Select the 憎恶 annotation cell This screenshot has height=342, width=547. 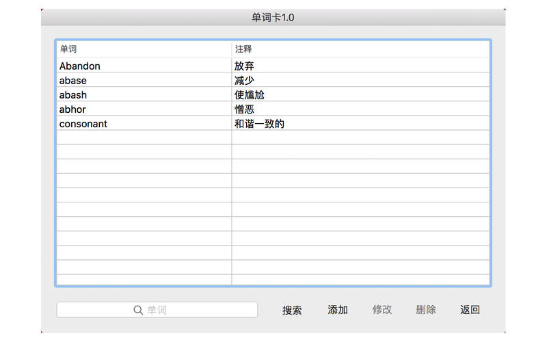(x=245, y=109)
